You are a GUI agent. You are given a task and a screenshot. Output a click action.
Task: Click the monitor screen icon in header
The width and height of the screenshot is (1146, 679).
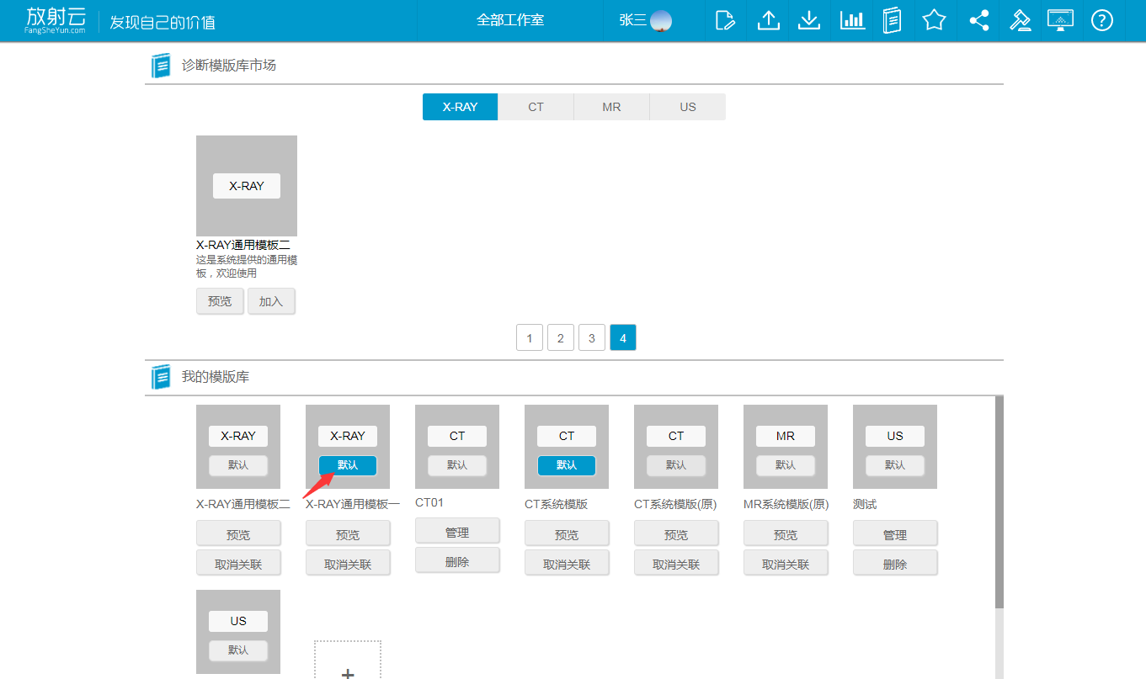1060,20
